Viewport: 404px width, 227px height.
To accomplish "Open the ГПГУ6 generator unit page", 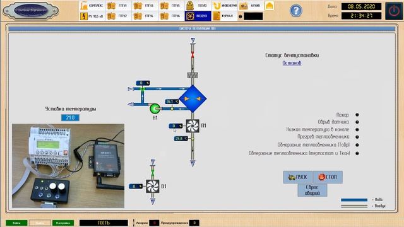I will click(171, 16).
